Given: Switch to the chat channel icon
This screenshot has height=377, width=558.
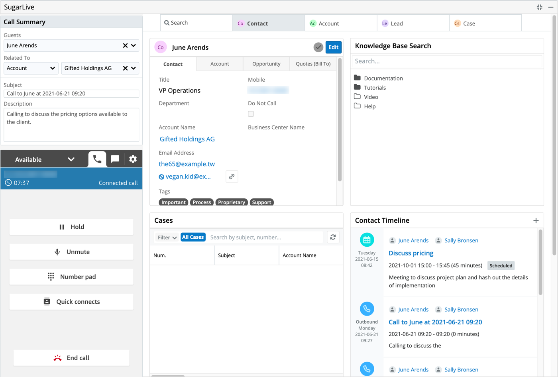Looking at the screenshot, I should 115,159.
